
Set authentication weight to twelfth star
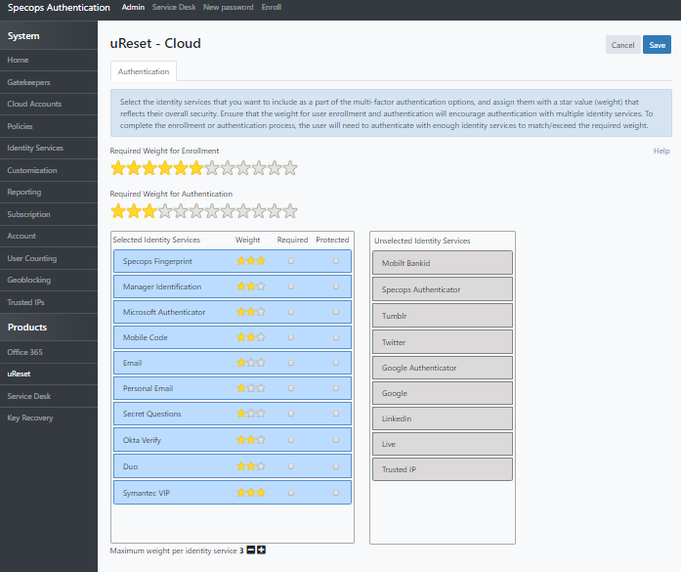coord(290,211)
